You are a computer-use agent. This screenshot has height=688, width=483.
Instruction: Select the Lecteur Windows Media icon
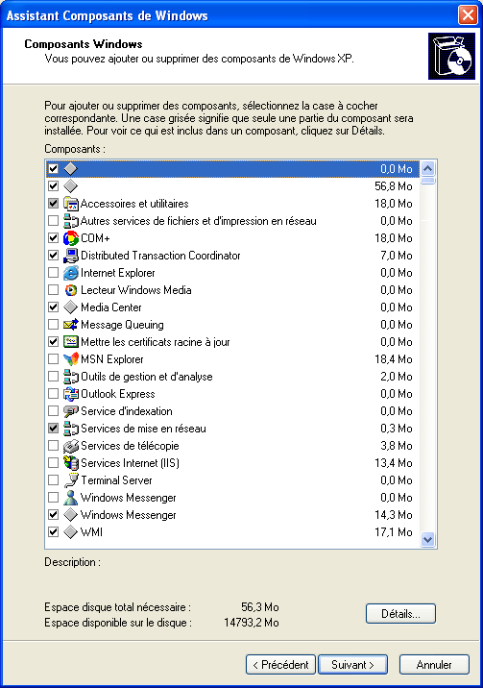click(x=70, y=290)
